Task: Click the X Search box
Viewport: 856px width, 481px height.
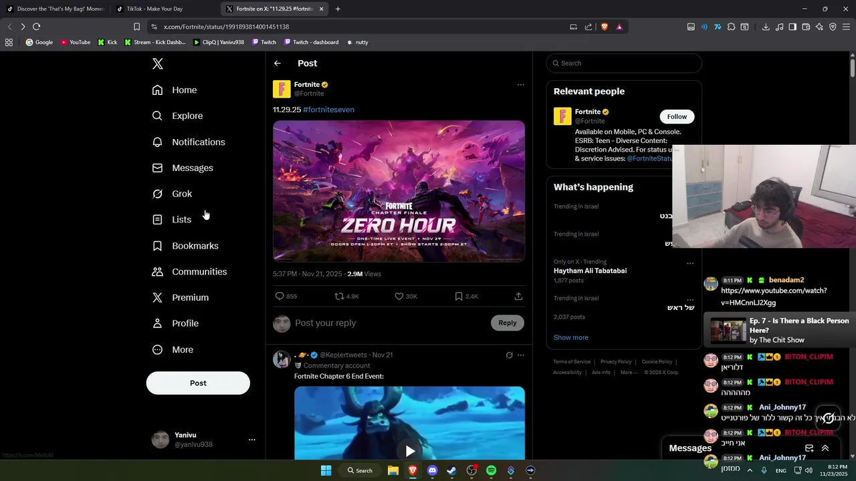Action: pos(624,63)
